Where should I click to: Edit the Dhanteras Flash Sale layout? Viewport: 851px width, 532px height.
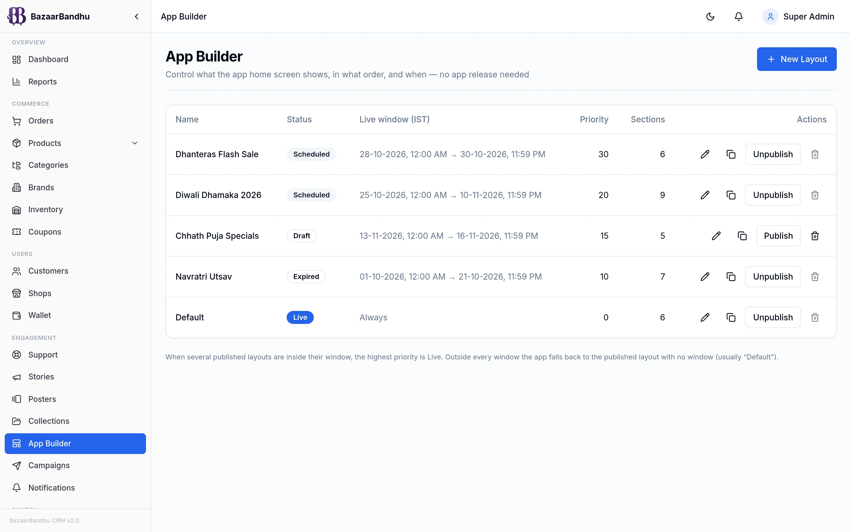tap(705, 154)
